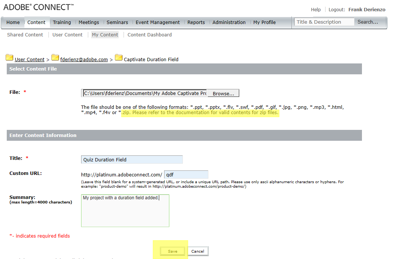Open the Event Management tab
This screenshot has height=259, width=395.
coord(158,23)
